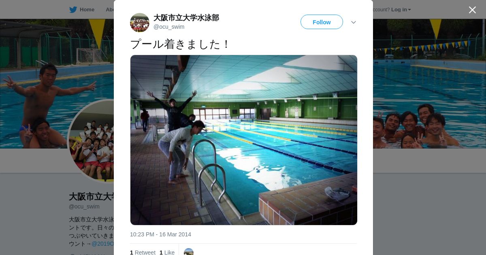486x255 pixels.
Task: Open the Log in dropdown
Action: pos(401,10)
